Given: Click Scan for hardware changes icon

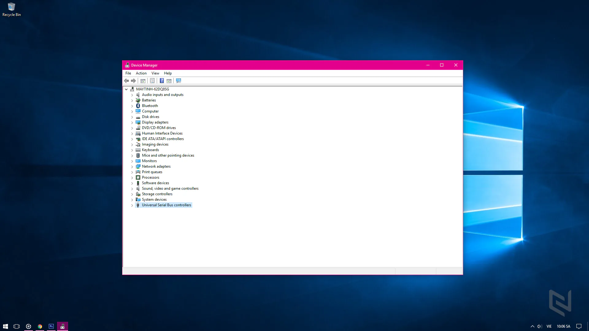Looking at the screenshot, I should [x=179, y=81].
